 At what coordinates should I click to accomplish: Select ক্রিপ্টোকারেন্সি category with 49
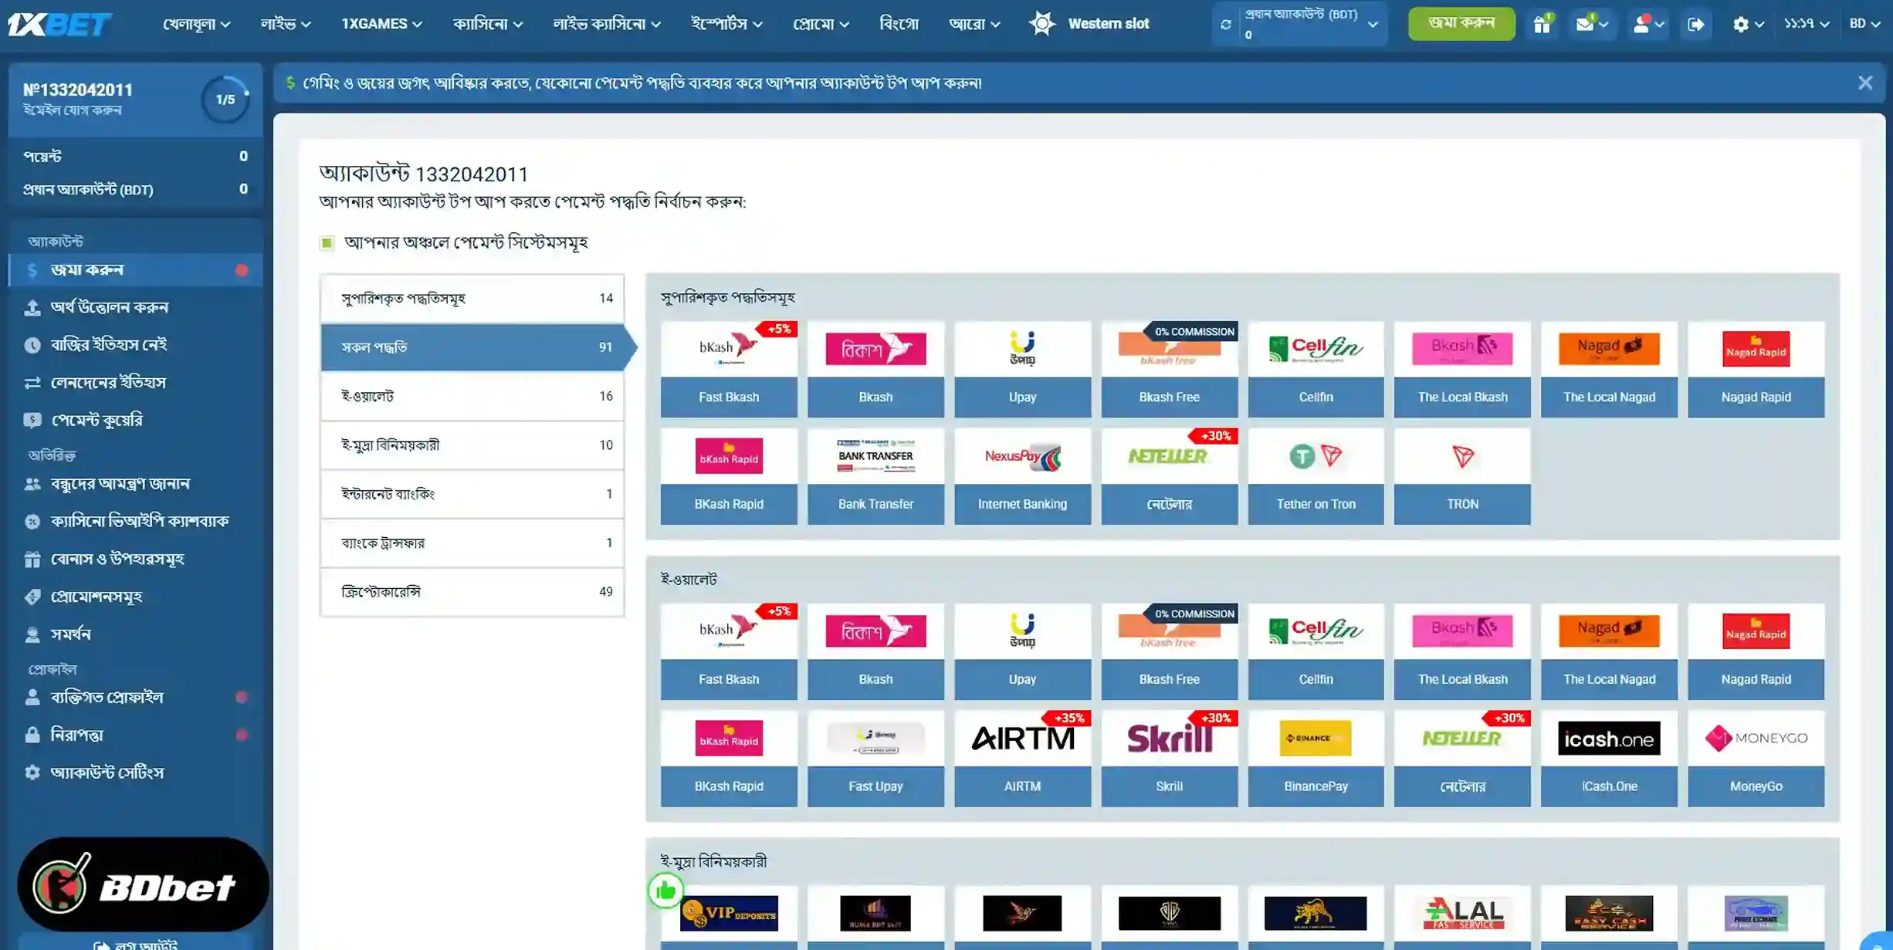472,592
